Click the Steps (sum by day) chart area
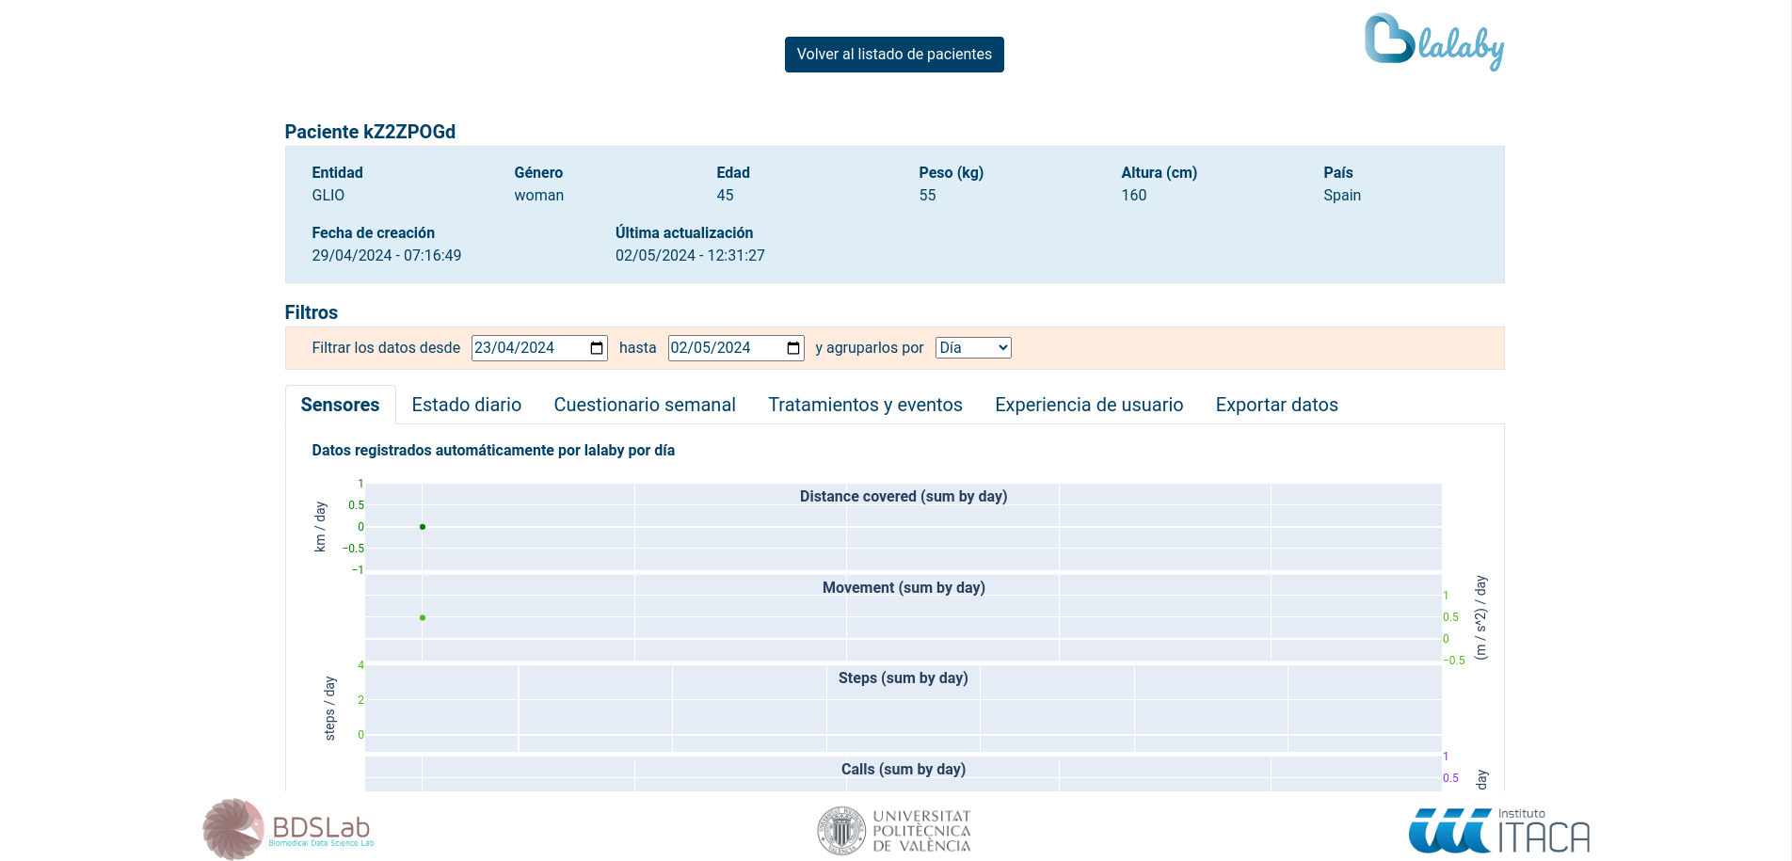1792x861 pixels. (x=903, y=715)
